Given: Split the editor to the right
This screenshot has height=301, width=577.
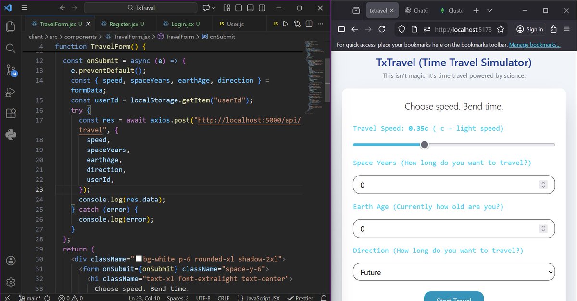Looking at the screenshot, I should tap(308, 24).
